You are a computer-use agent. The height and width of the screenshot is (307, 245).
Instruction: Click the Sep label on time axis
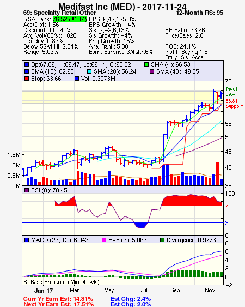click(x=175, y=290)
